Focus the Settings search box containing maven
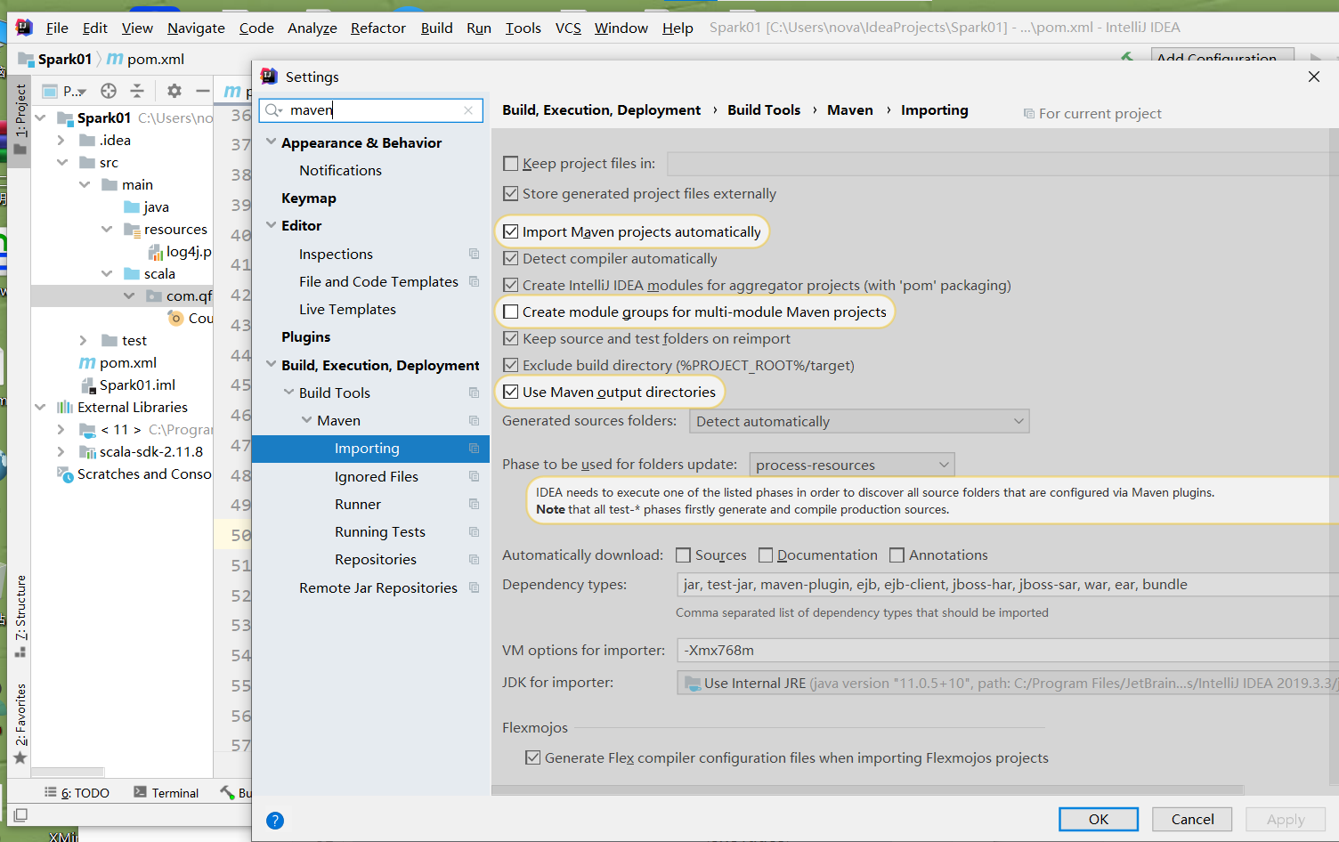This screenshot has width=1339, height=842. [x=371, y=110]
